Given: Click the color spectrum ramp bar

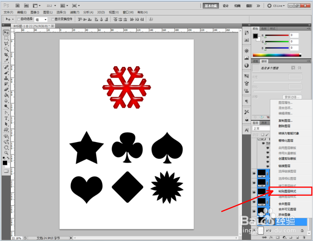Looking at the screenshot, I should [x=277, y=55].
